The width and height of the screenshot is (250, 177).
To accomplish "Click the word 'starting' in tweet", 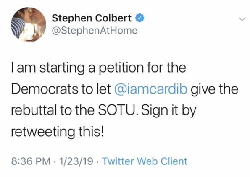I will coord(62,68).
